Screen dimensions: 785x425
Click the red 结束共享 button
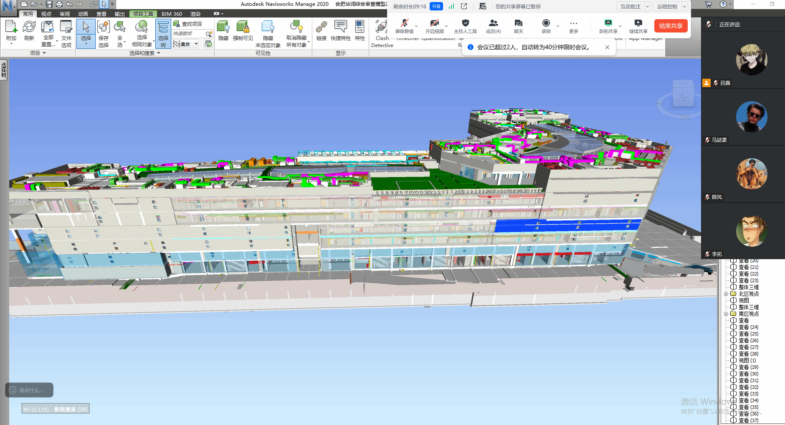pos(671,26)
